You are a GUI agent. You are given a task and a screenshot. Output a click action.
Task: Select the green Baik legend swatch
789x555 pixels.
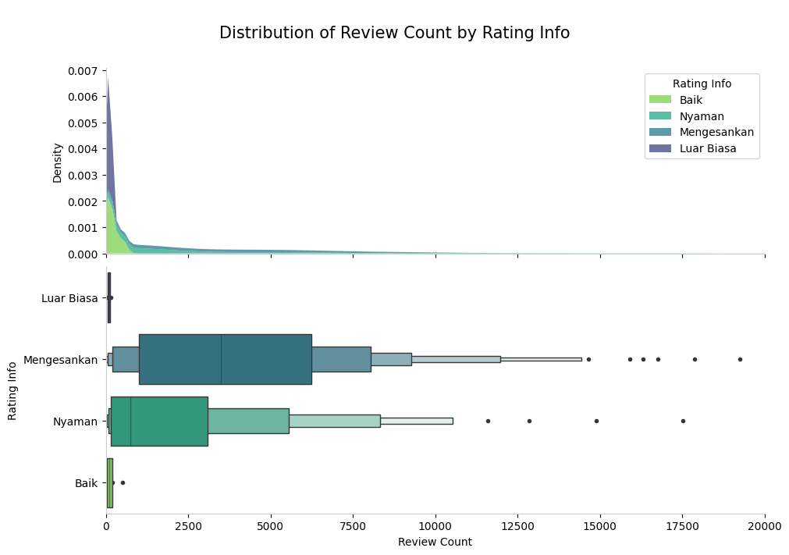pos(660,99)
